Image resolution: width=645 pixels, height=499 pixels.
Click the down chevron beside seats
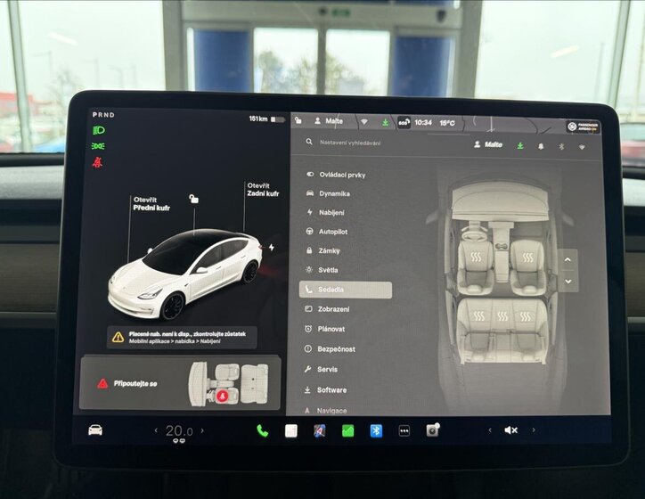point(568,282)
